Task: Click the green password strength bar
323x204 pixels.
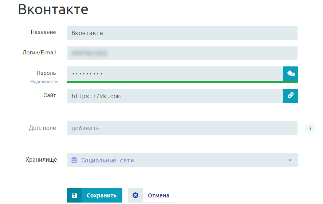Action: coord(182,82)
